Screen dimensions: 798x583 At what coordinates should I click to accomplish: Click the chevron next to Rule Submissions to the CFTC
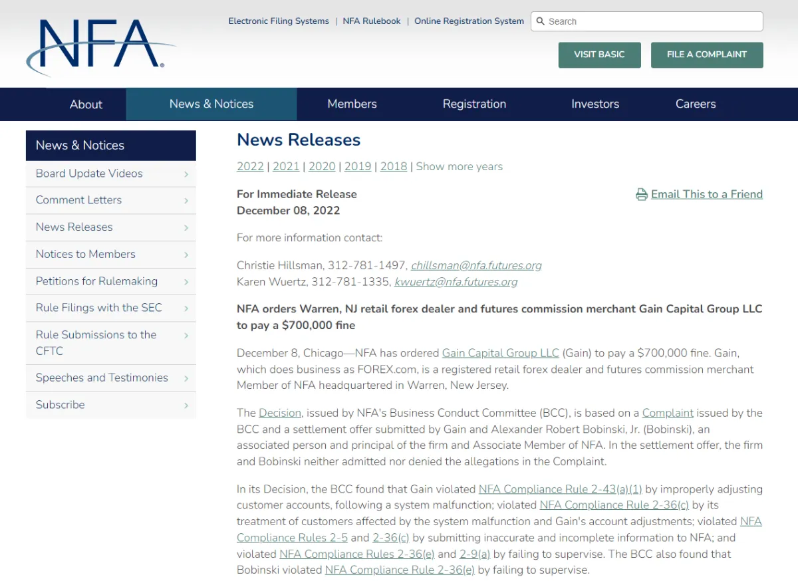coord(186,336)
